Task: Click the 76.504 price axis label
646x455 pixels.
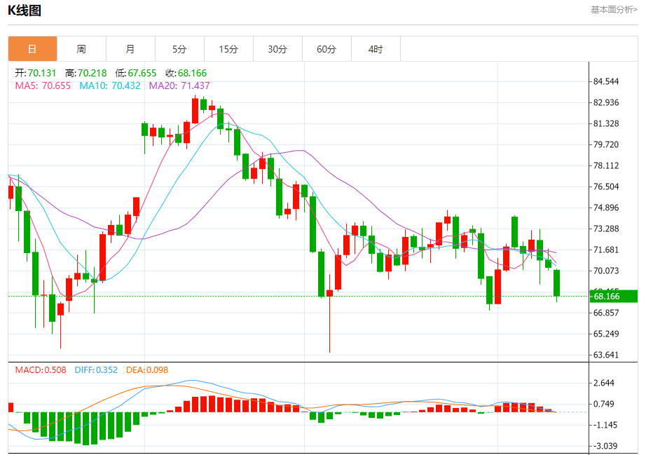Action: (x=606, y=186)
